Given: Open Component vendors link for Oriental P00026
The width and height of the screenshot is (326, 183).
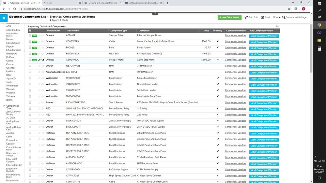Looking at the screenshot, I should pyautogui.click(x=235, y=48).
